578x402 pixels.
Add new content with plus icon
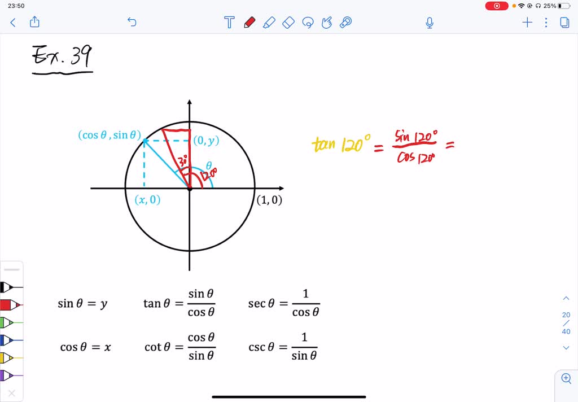[527, 23]
